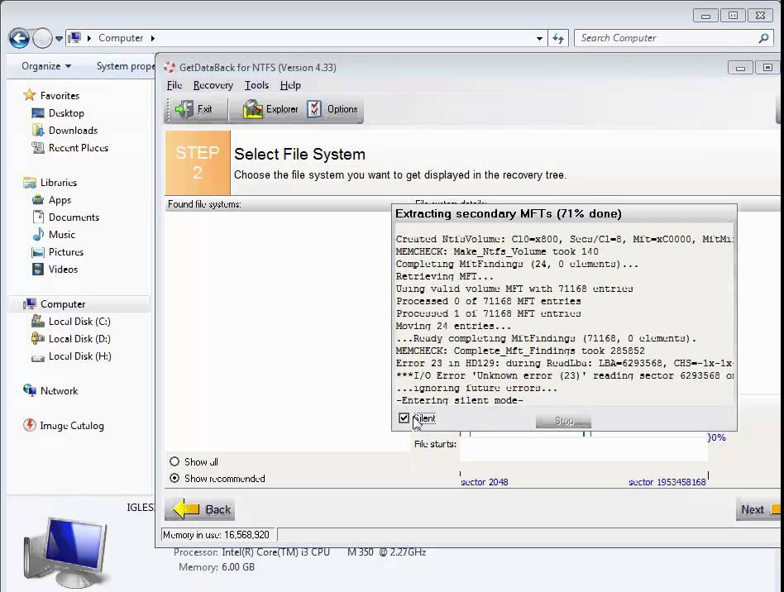Click the Next button
Viewport: 784px width, 592px height.
[758, 509]
